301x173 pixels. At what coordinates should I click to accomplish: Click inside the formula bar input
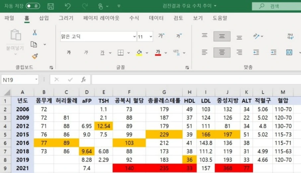(196, 79)
